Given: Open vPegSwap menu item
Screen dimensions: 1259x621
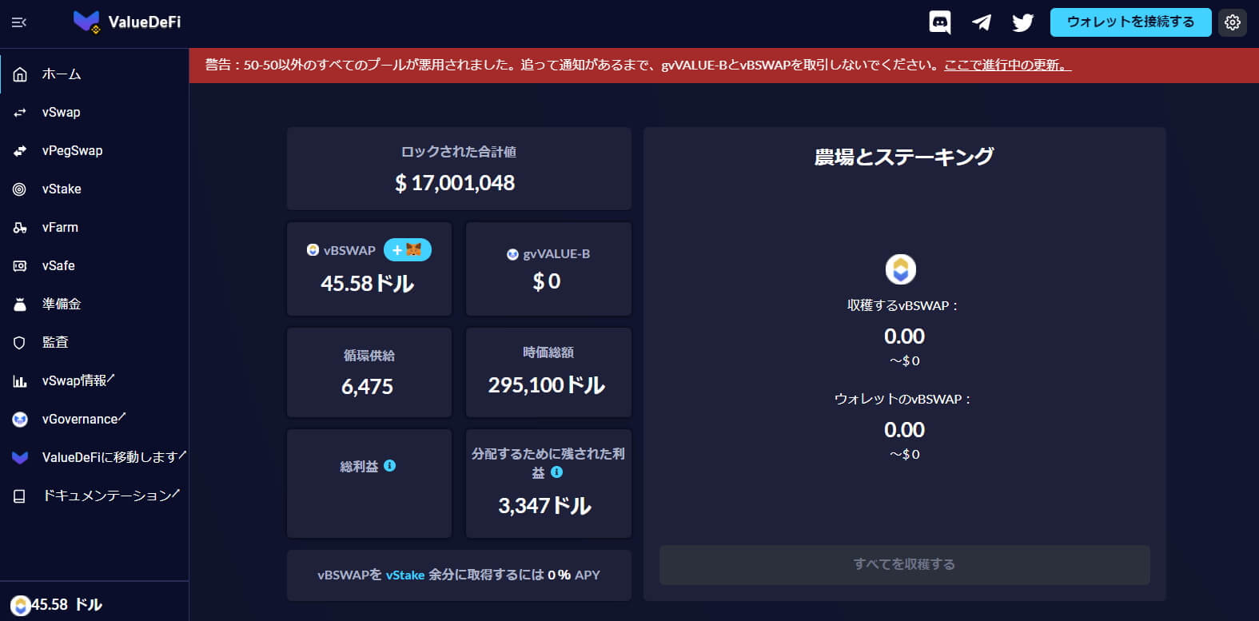Looking at the screenshot, I should click(73, 151).
